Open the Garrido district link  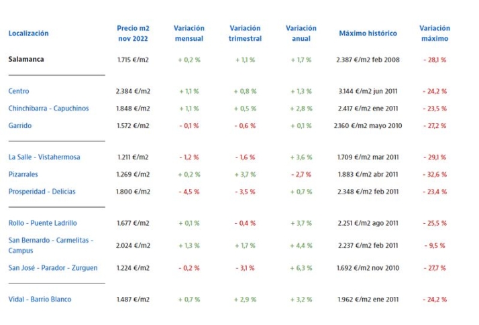[20, 125]
